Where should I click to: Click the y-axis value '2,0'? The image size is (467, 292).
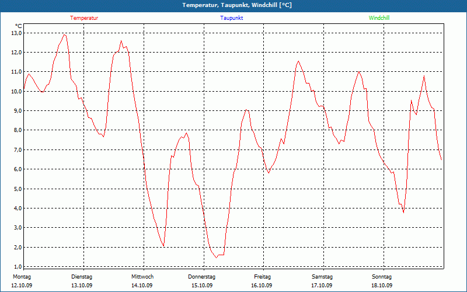click(18, 247)
